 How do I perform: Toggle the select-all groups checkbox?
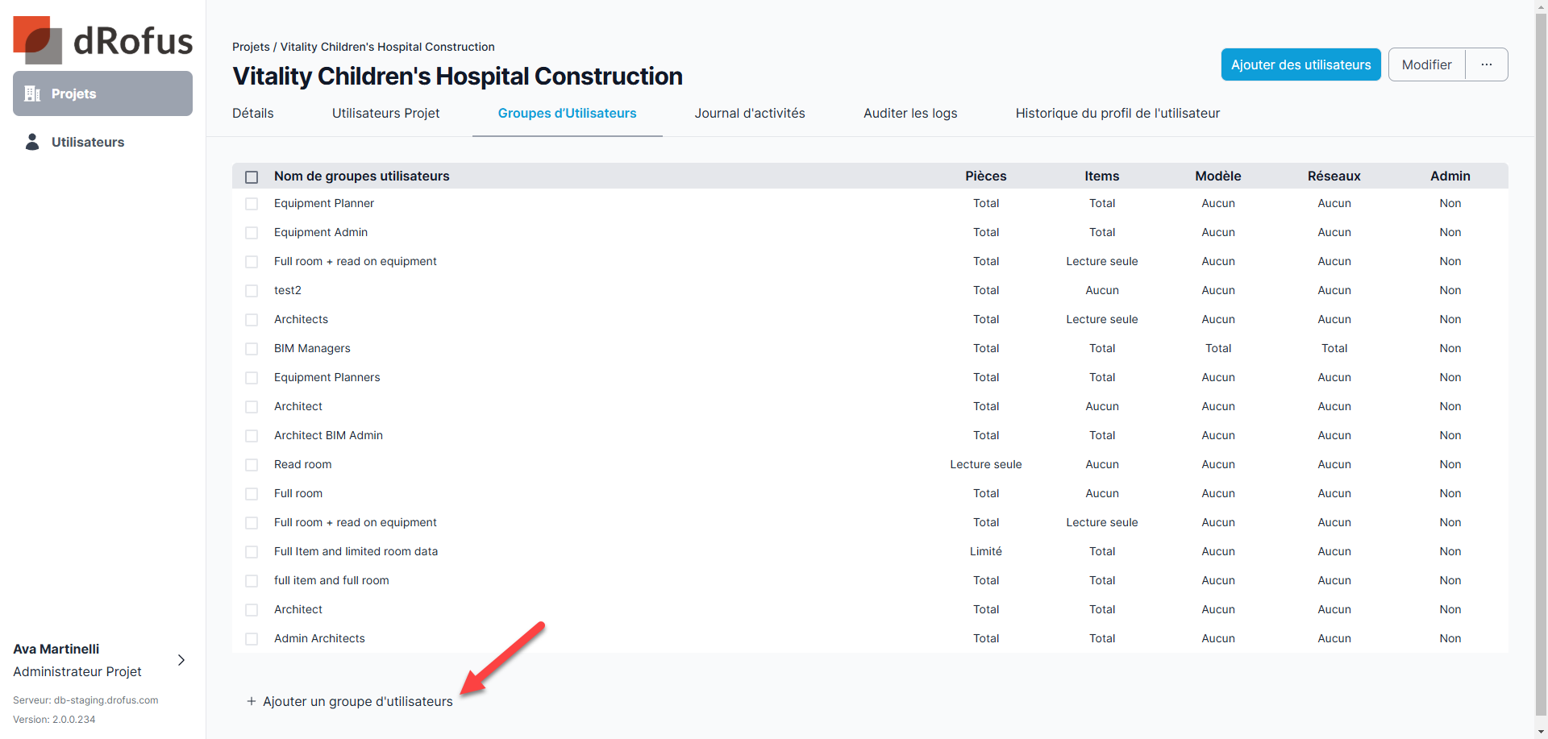pyautogui.click(x=252, y=176)
